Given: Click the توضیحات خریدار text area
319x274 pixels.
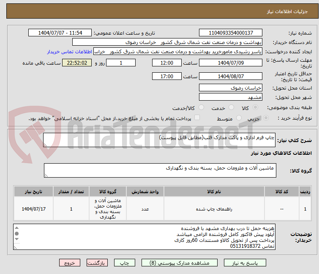Looking at the screenshot, I should (x=144, y=237).
